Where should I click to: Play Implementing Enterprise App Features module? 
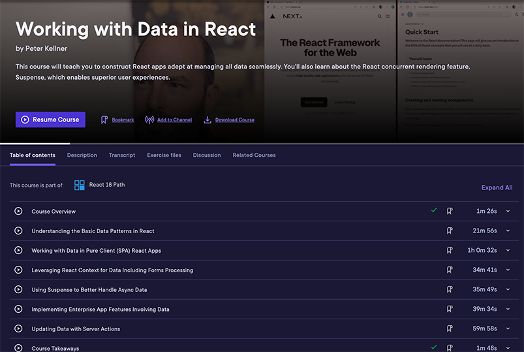[18, 309]
